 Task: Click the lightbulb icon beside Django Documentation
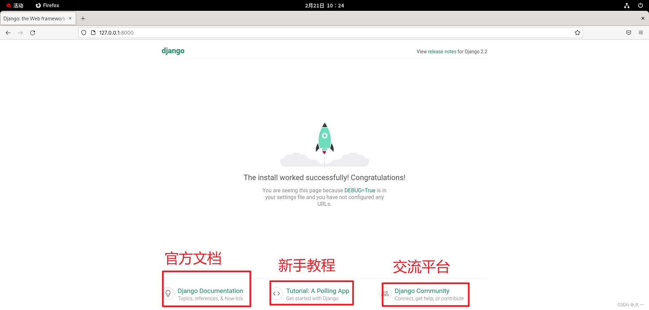click(169, 293)
